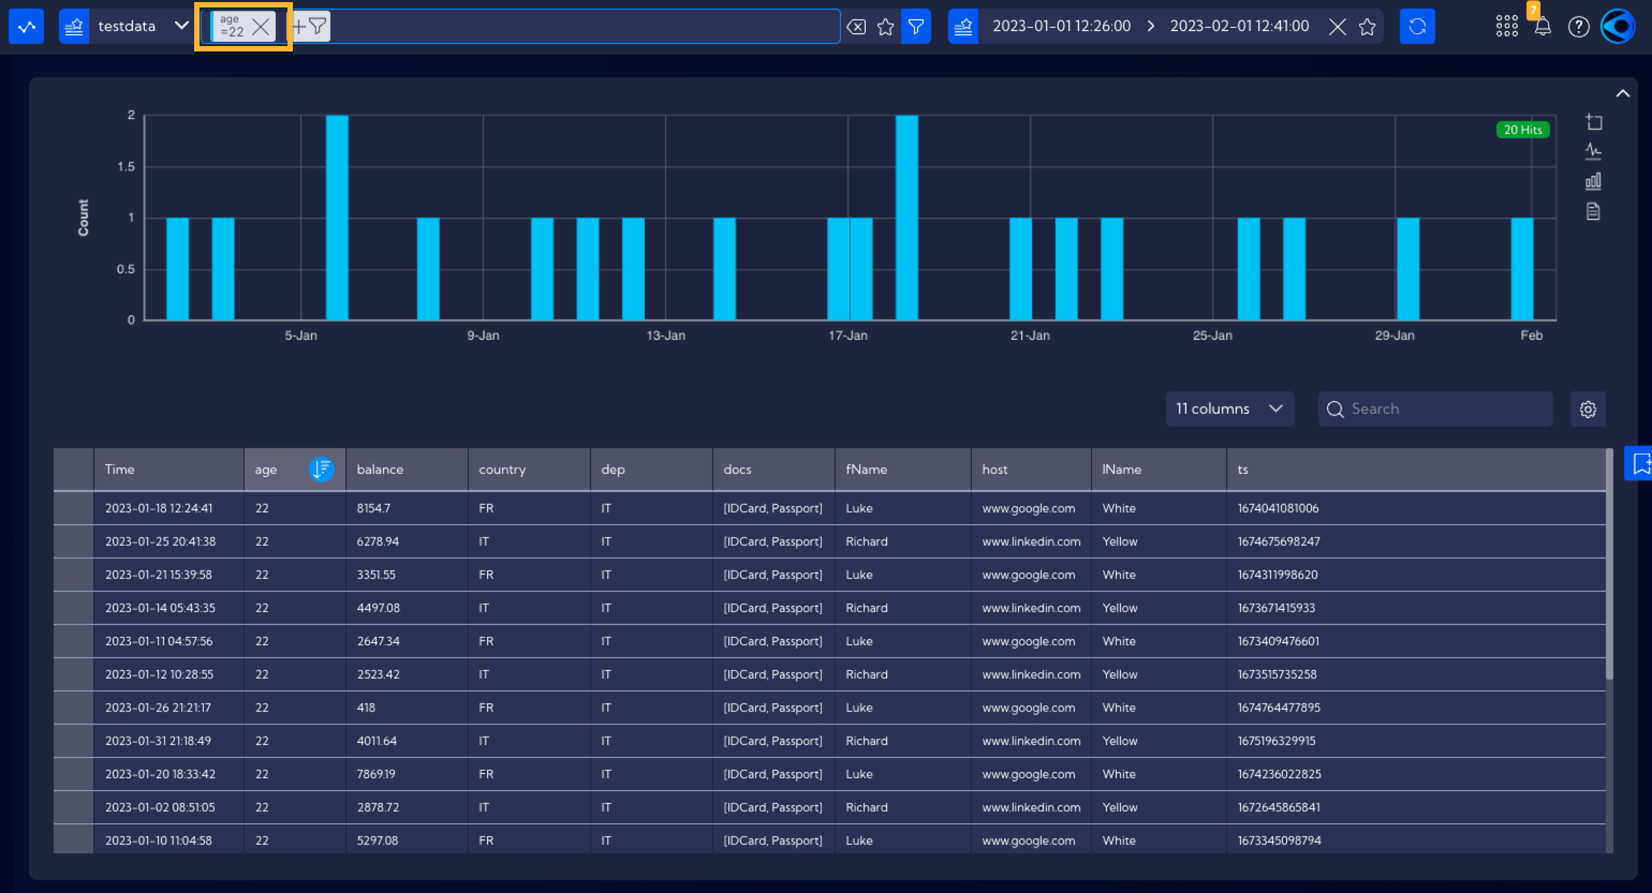This screenshot has width=1652, height=893.
Task: Expand row 2023-01-11 04:57:56
Action: (x=74, y=642)
